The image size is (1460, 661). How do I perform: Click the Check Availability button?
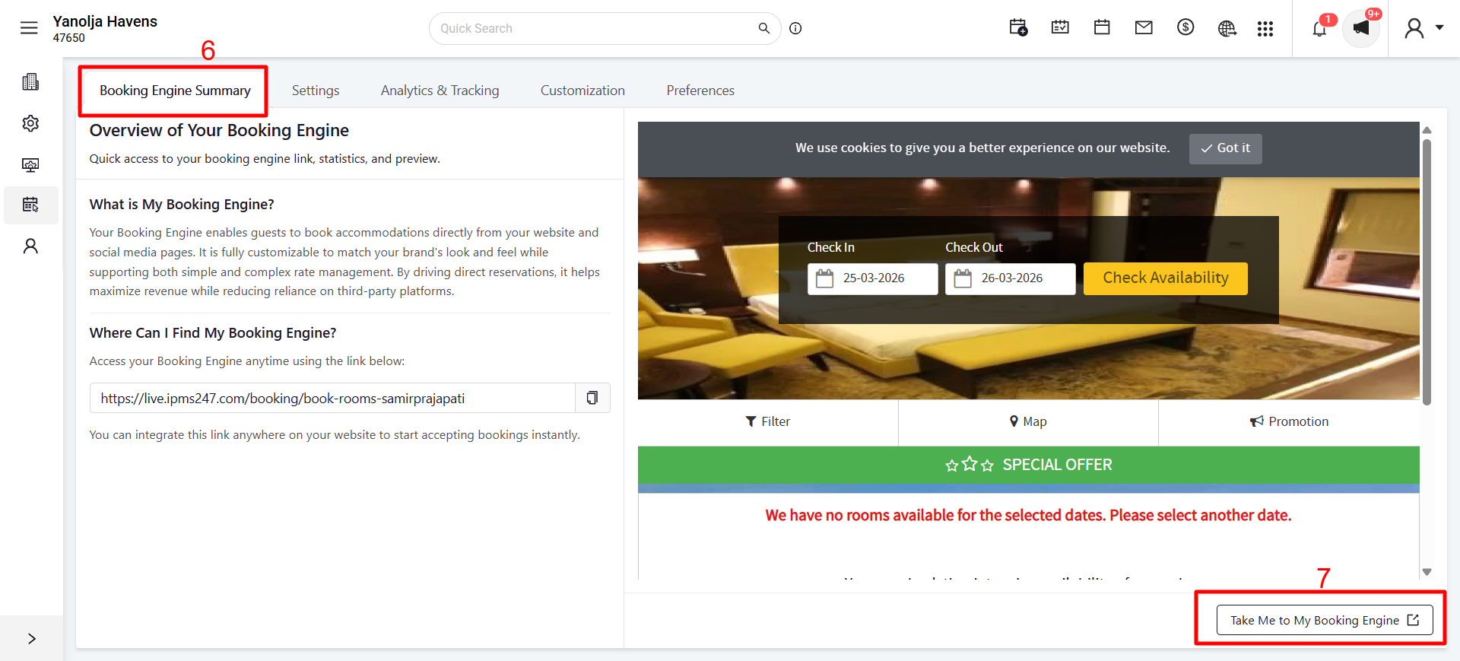1165,278
